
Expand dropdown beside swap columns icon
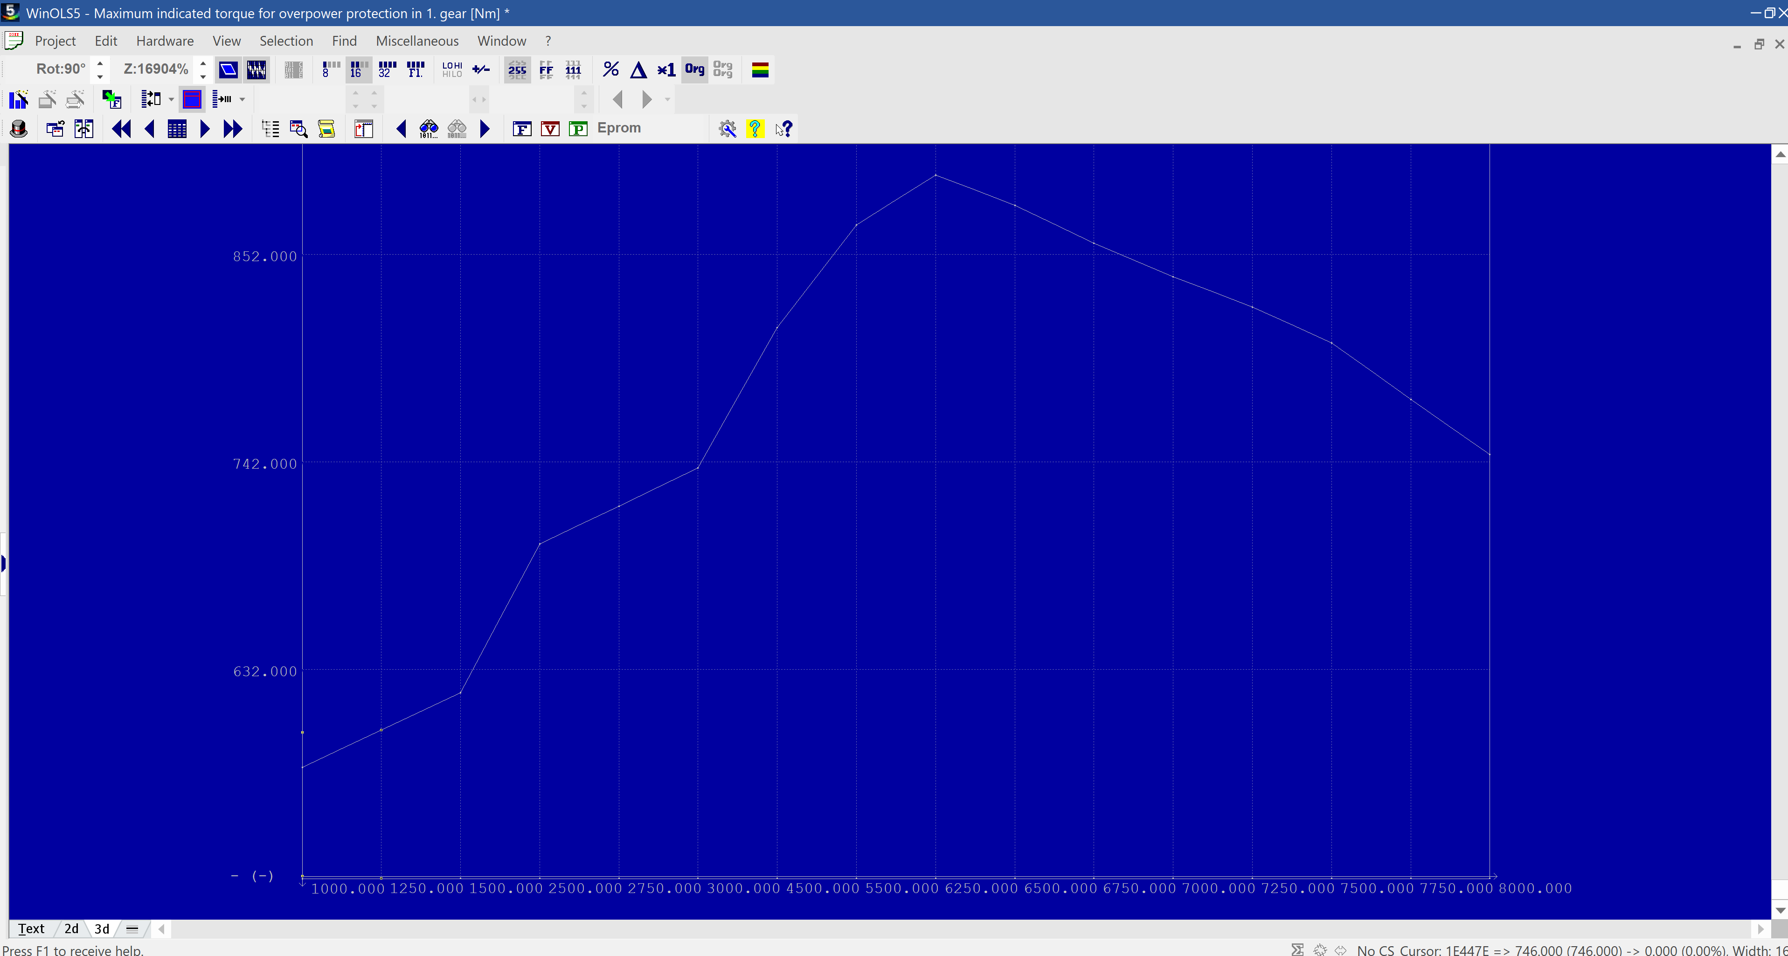click(x=172, y=99)
